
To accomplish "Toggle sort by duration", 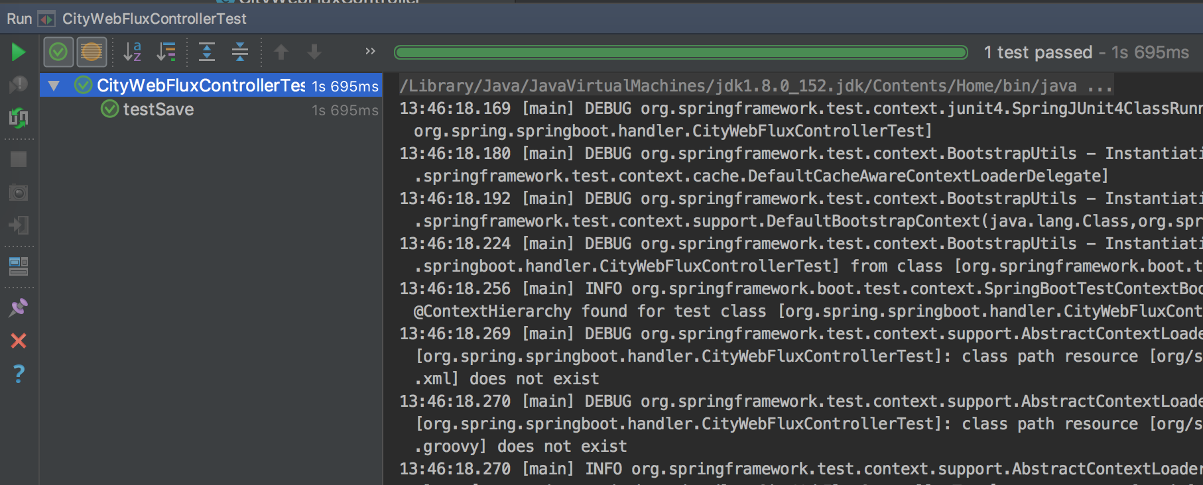I will click(x=166, y=52).
